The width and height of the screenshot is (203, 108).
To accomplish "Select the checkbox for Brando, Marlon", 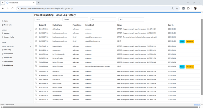I will point(36,46).
